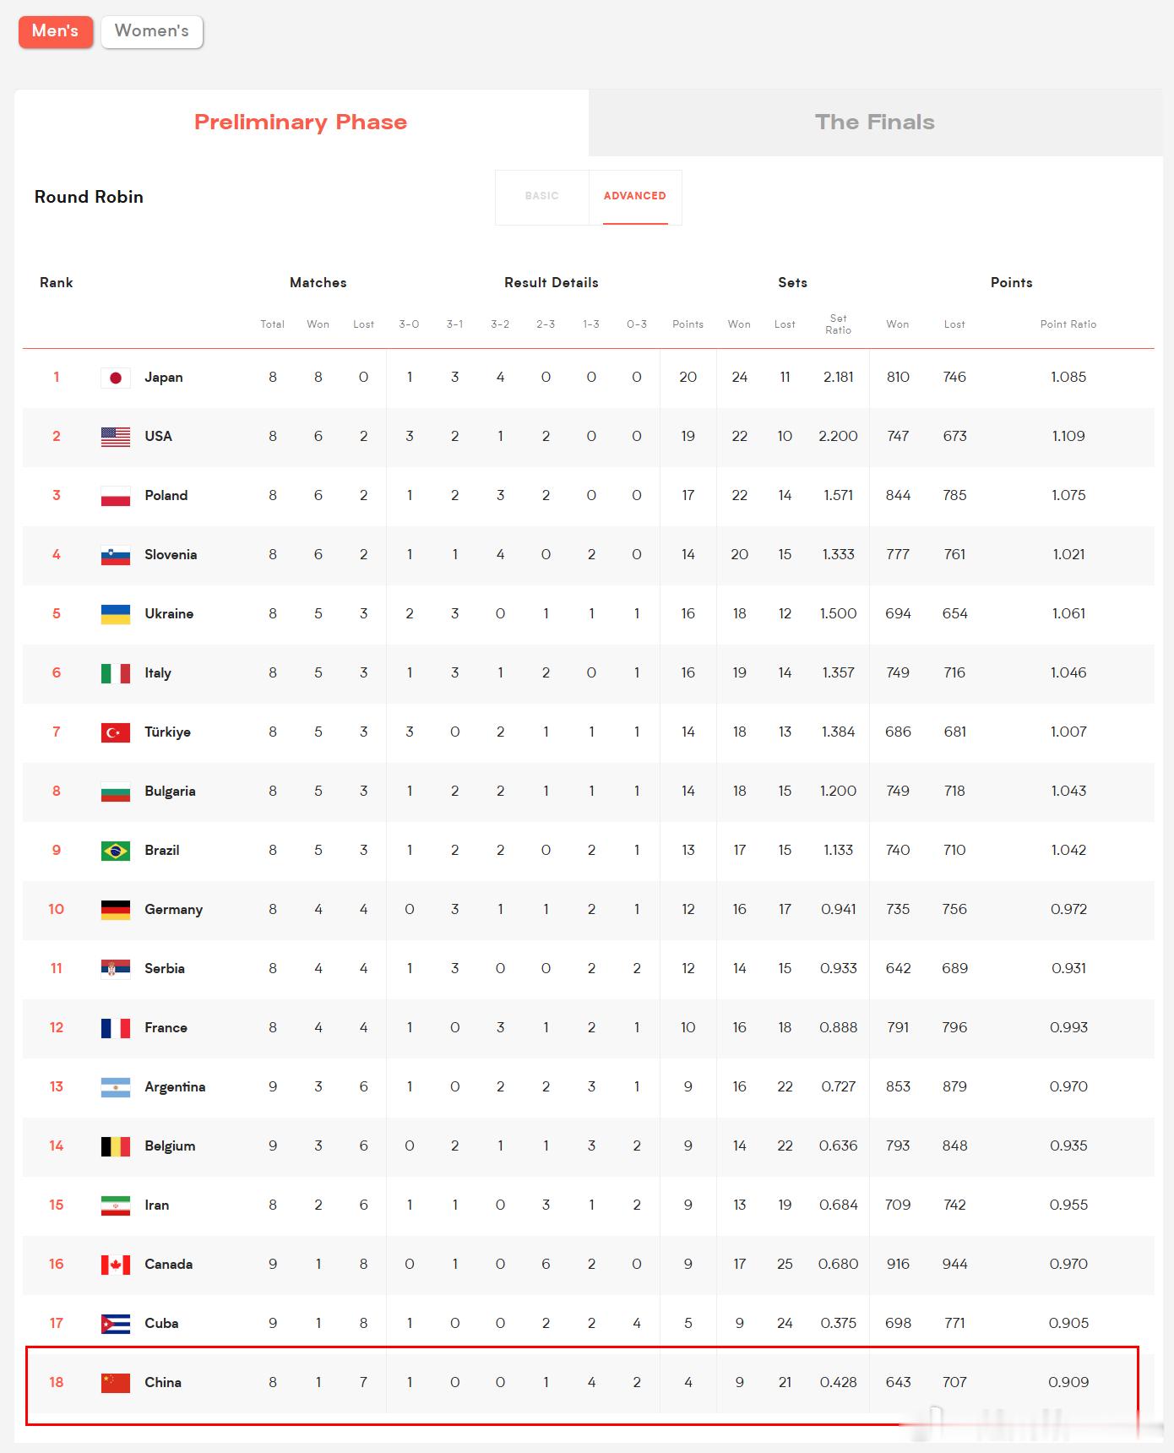Click the Poland flag icon
Screen dimensions: 1174x1453
click(x=116, y=496)
